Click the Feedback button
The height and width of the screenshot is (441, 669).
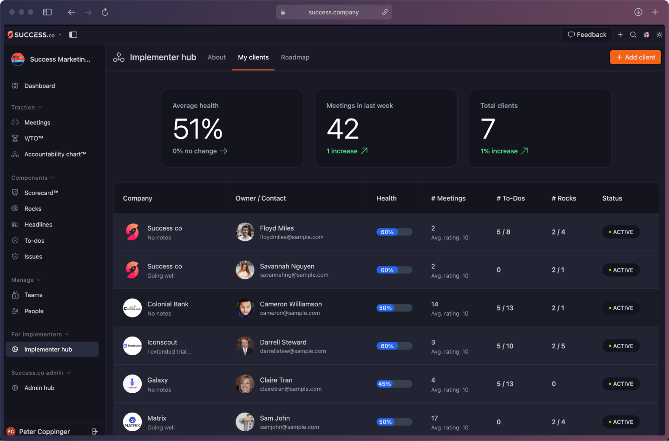tap(587, 35)
